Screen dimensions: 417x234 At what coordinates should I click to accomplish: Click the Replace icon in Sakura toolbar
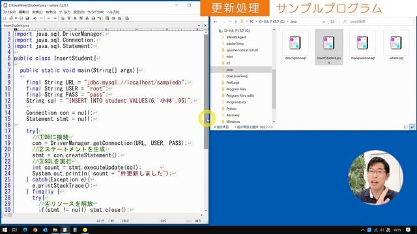[x=81, y=18]
